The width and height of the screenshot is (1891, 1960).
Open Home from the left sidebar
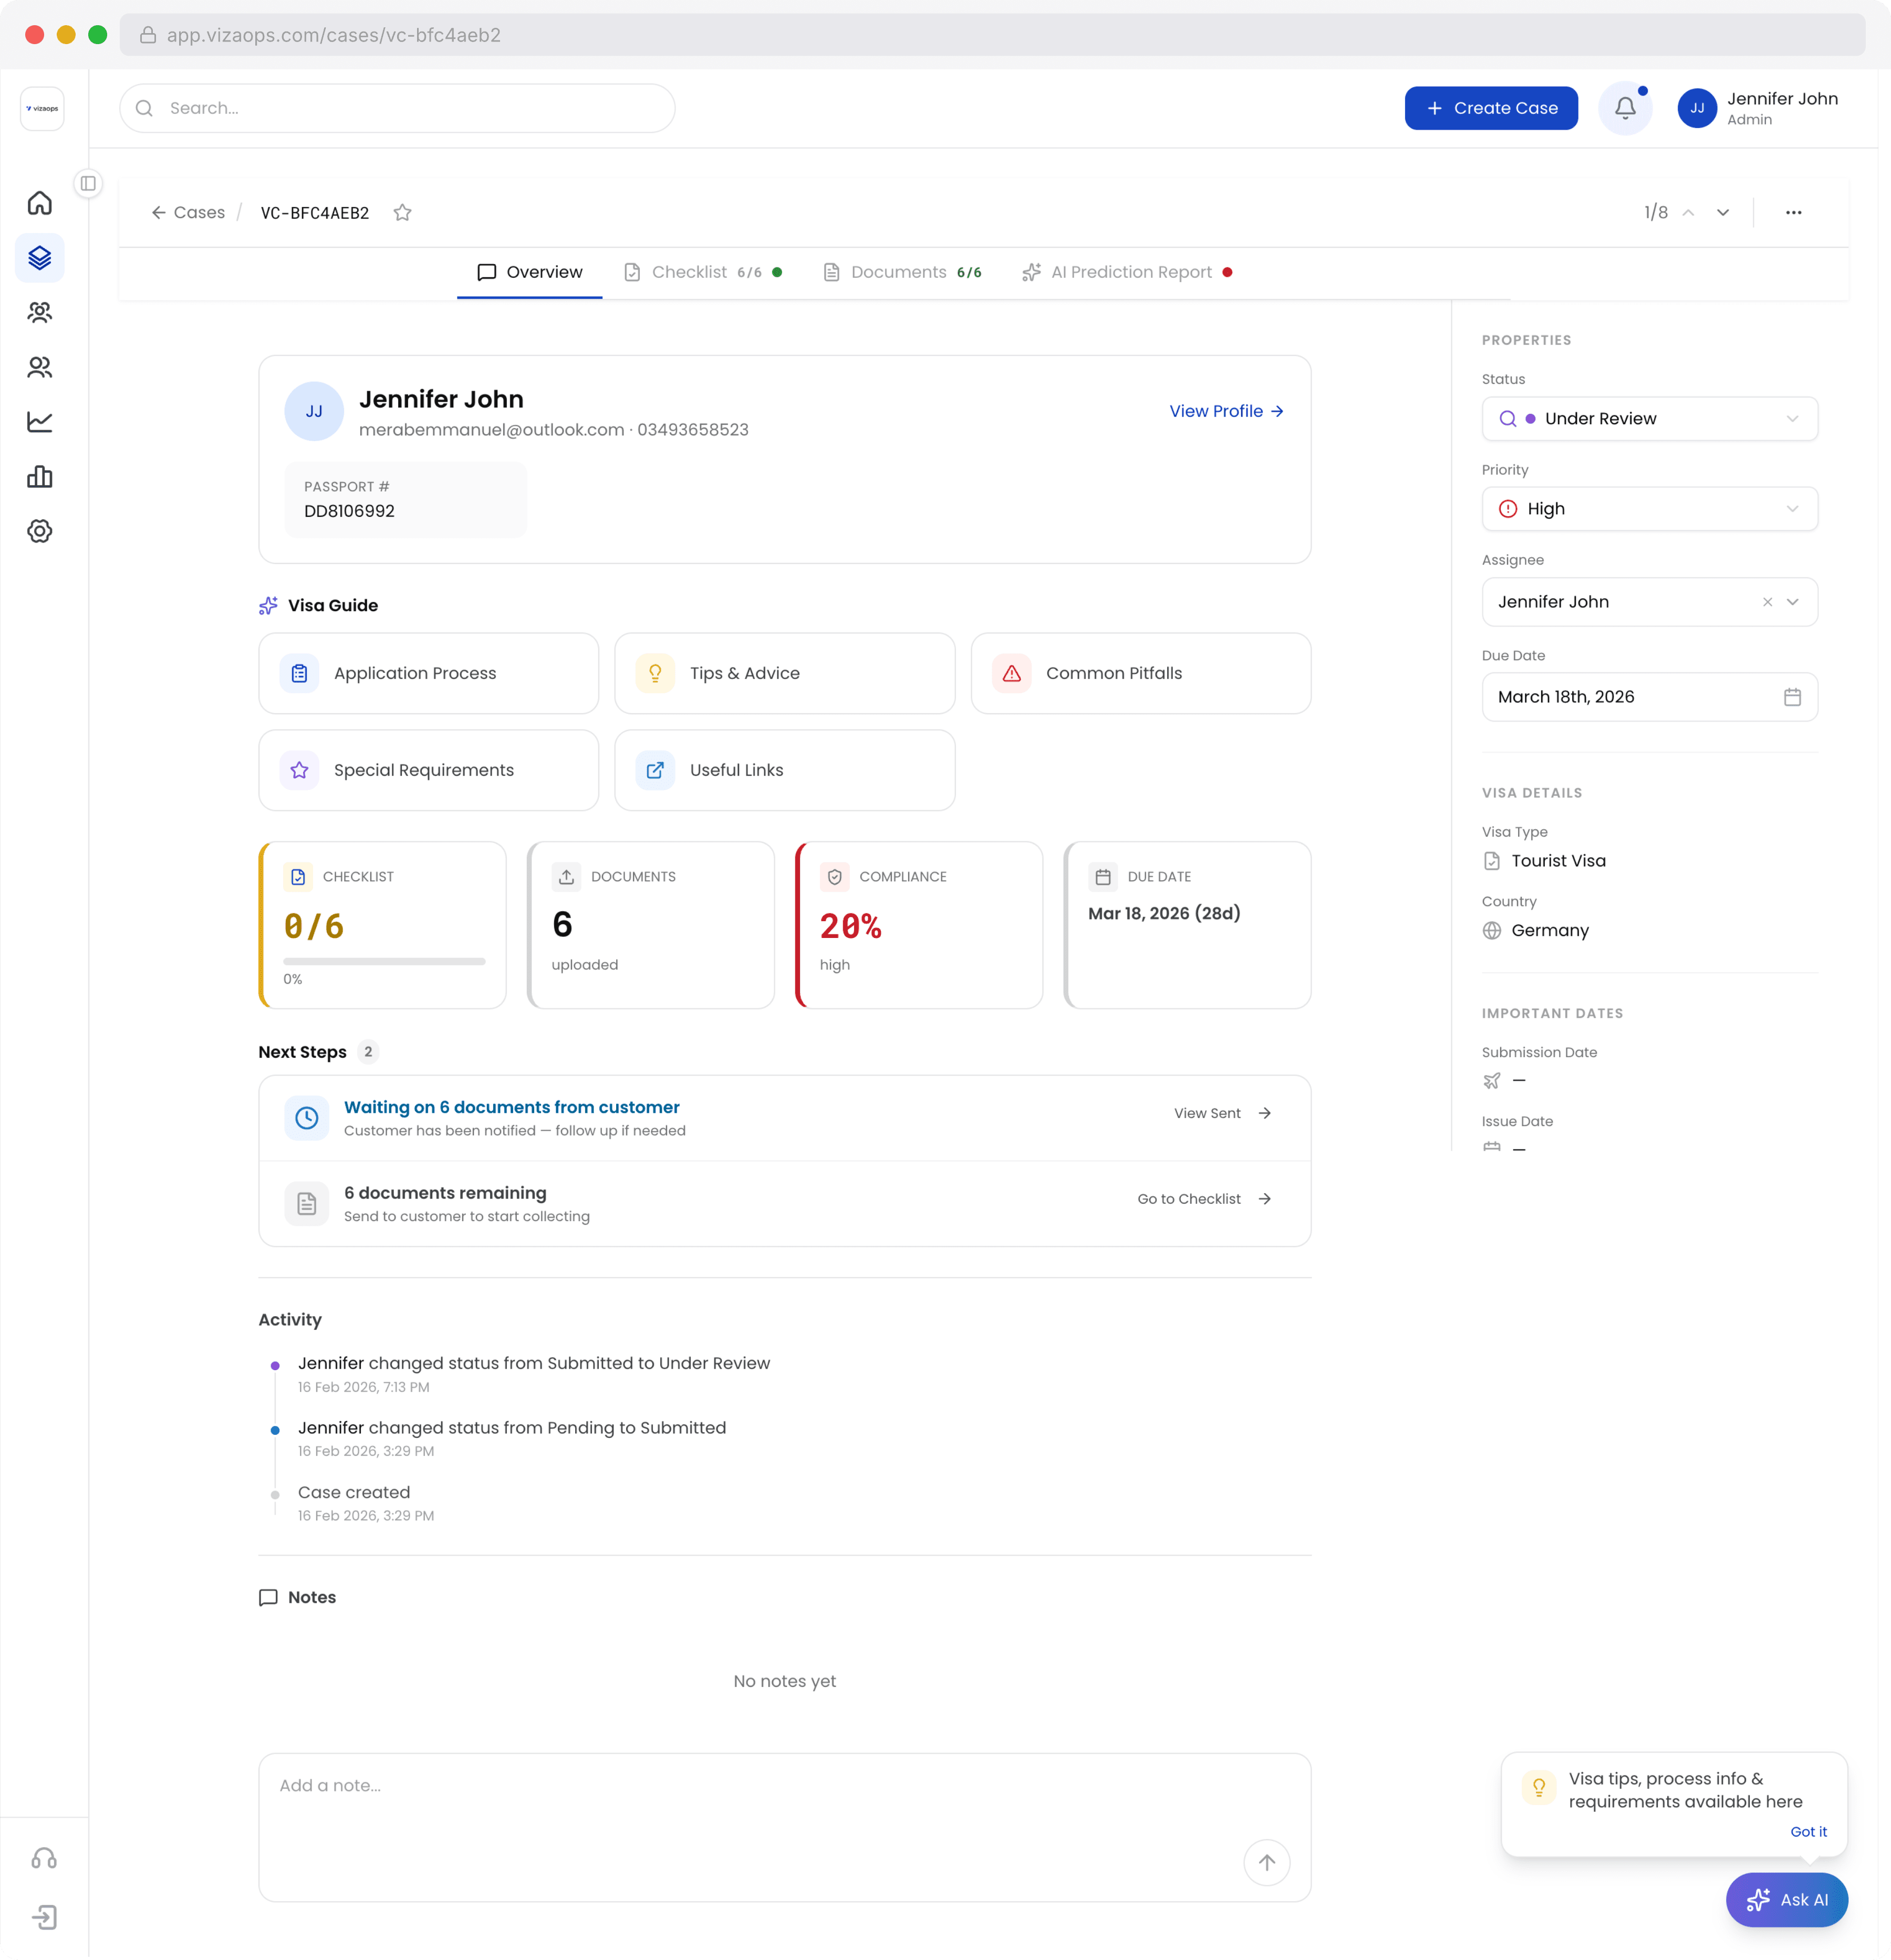(x=40, y=202)
